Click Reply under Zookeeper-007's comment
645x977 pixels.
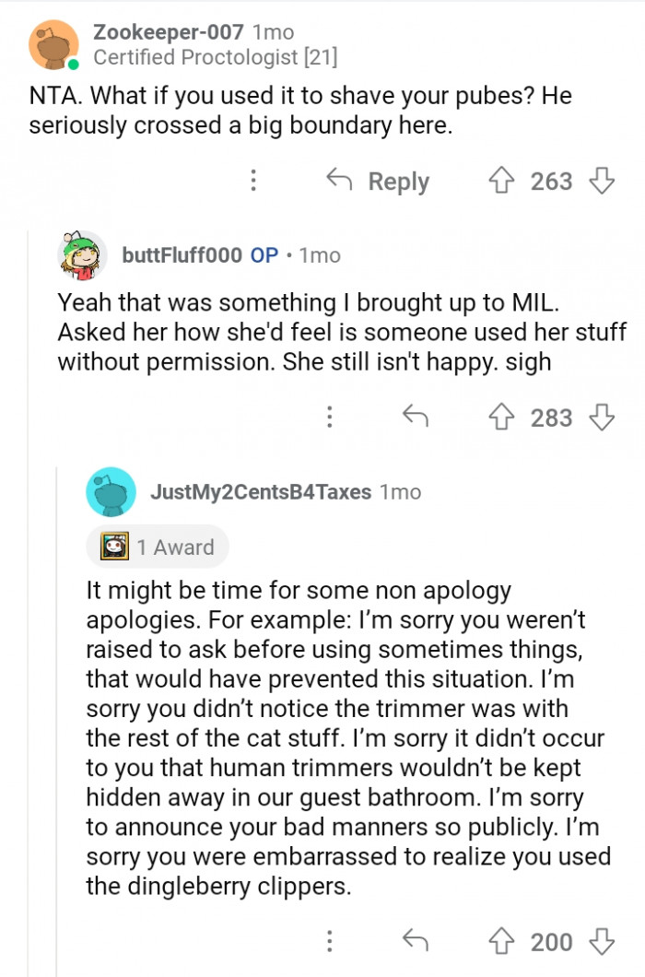point(378,182)
